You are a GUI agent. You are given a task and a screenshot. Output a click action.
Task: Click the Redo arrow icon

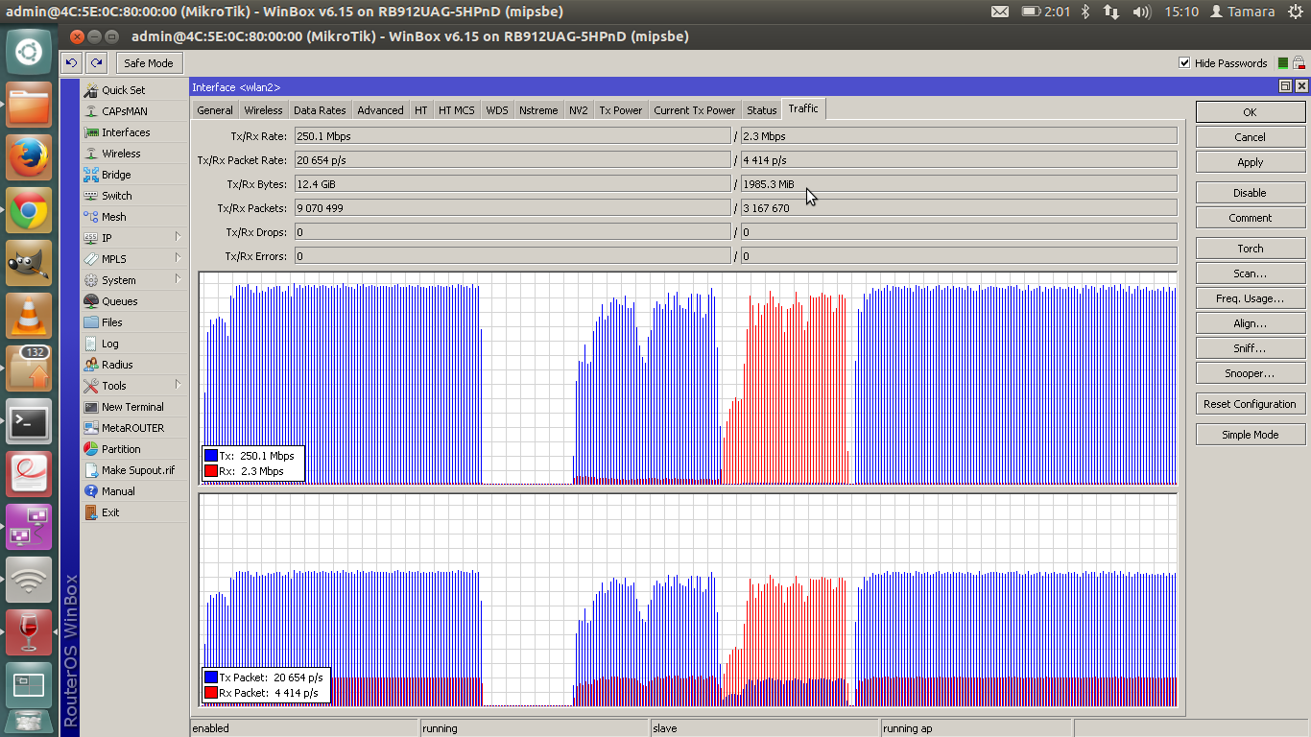pos(96,63)
